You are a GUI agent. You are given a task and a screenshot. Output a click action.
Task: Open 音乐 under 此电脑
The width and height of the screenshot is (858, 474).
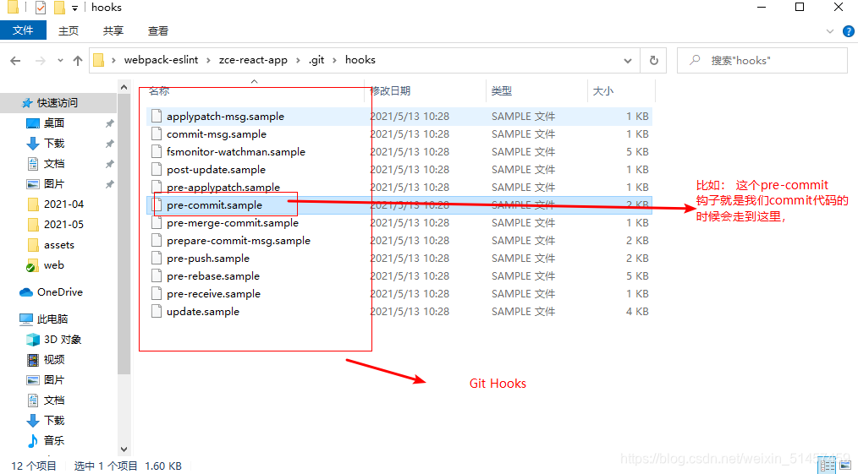(x=53, y=440)
